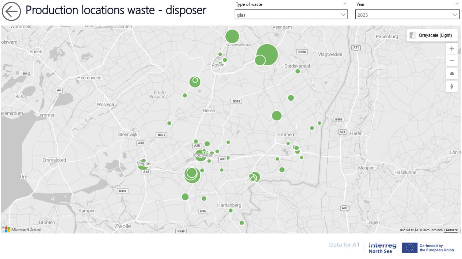This screenshot has width=462, height=259.
Task: Collapse the Year slicer header chevron
Action: 457,4
